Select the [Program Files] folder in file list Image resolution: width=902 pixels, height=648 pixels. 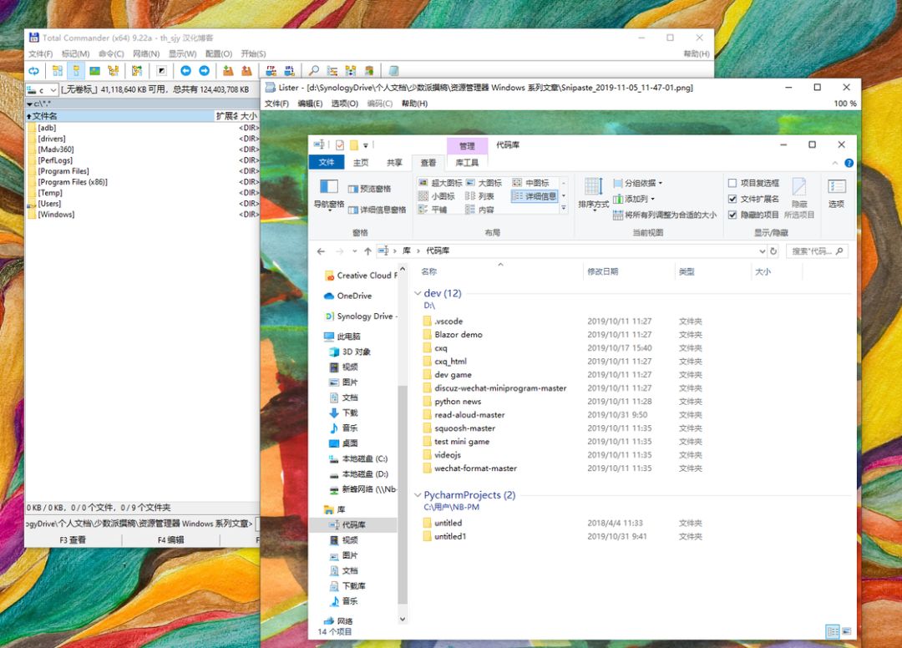tap(64, 171)
